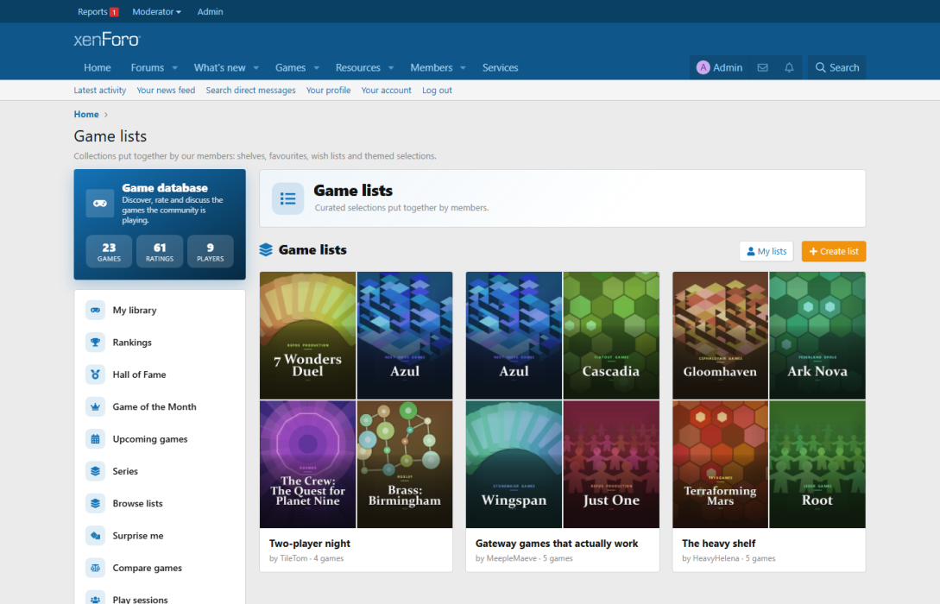Open the Terraforming Mars cover

[720, 464]
